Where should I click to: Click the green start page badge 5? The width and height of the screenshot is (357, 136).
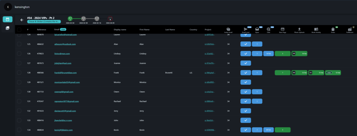click(x=282, y=54)
